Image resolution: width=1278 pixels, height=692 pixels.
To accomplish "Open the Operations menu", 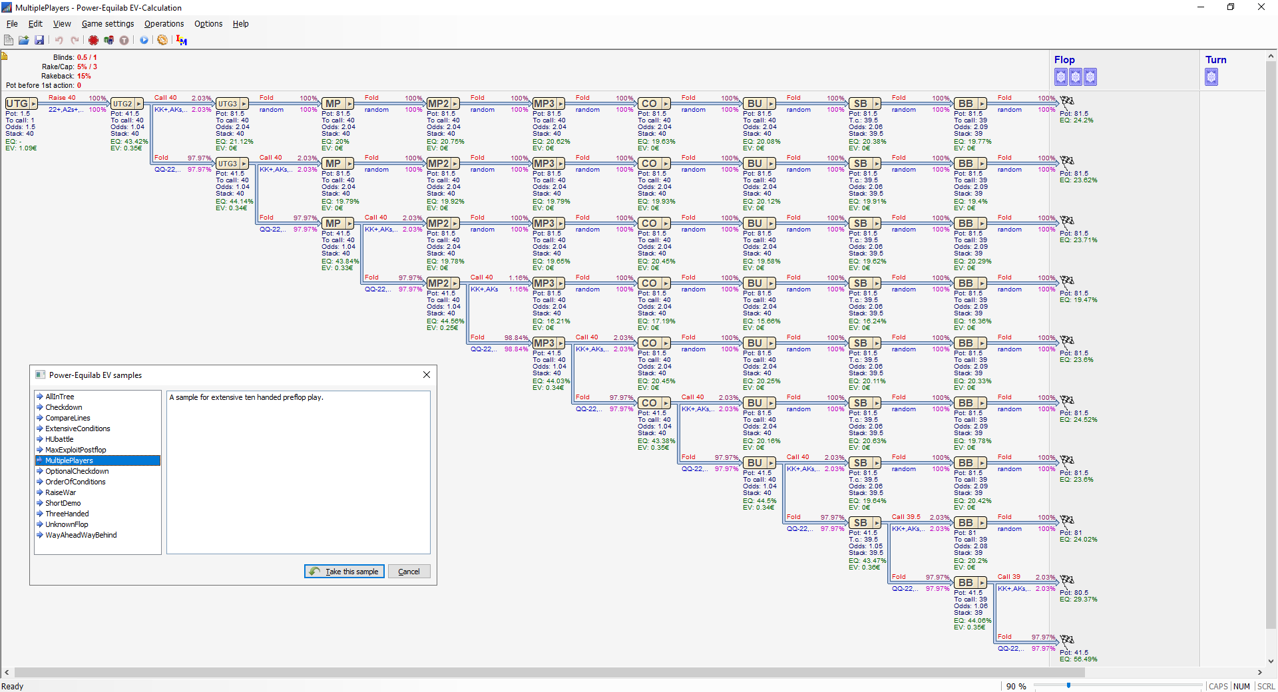I will coord(164,24).
